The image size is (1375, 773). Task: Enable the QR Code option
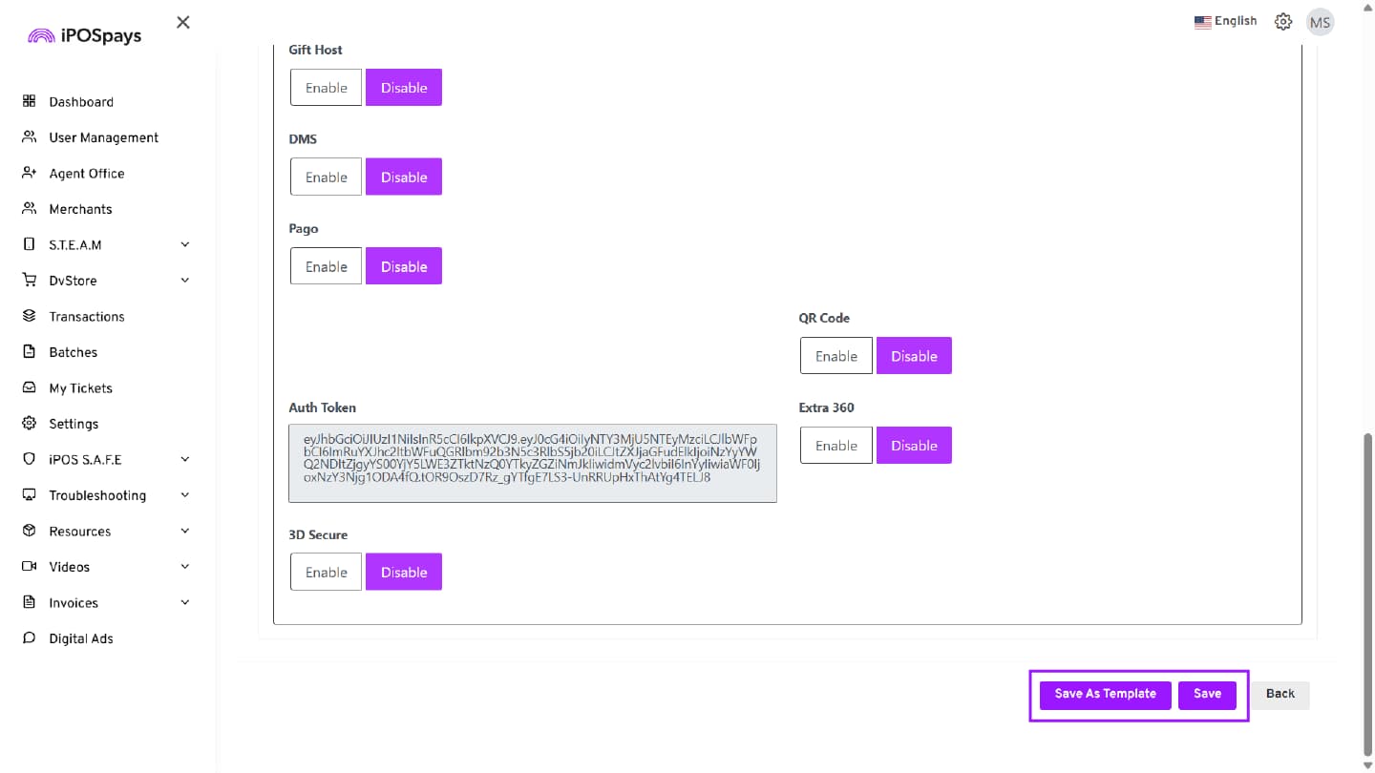[836, 356]
